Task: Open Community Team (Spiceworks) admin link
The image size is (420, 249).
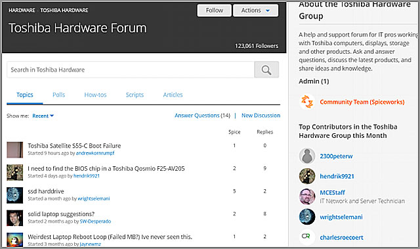Action: pyautogui.click(x=362, y=102)
